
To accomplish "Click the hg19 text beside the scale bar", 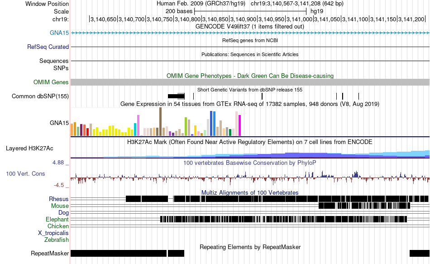I will [x=317, y=11].
